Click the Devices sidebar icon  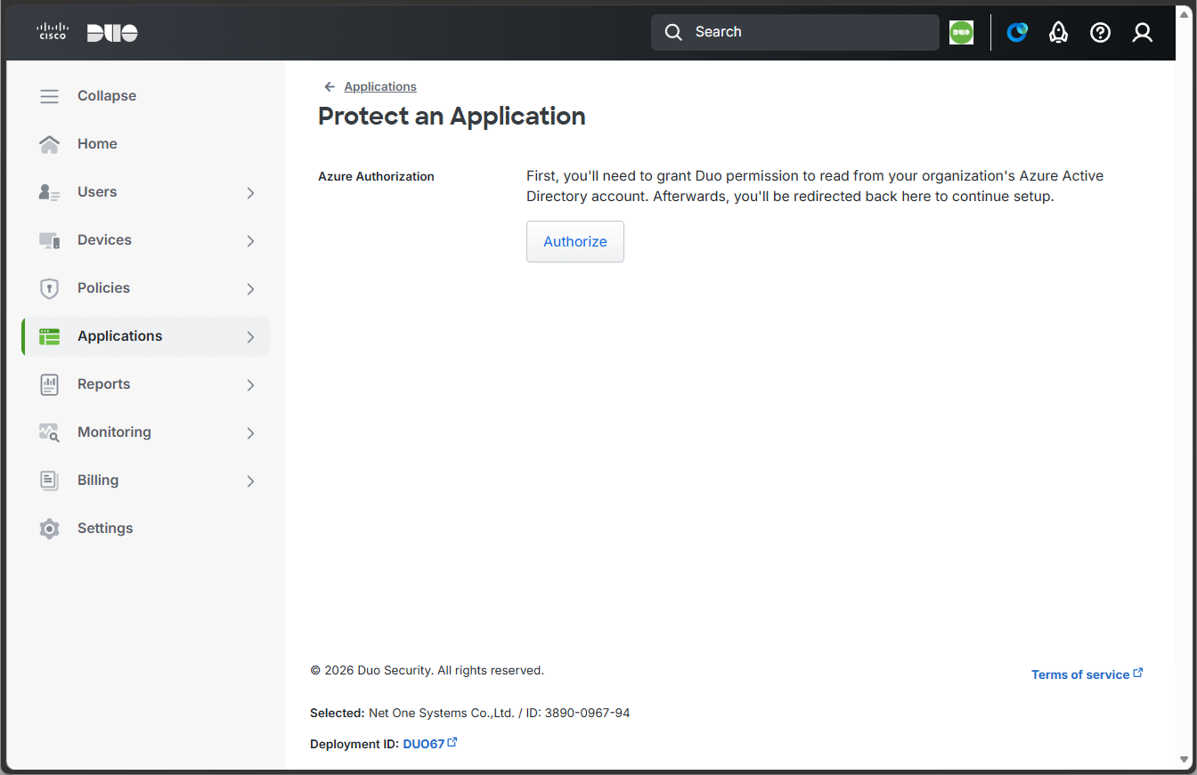pyautogui.click(x=50, y=240)
